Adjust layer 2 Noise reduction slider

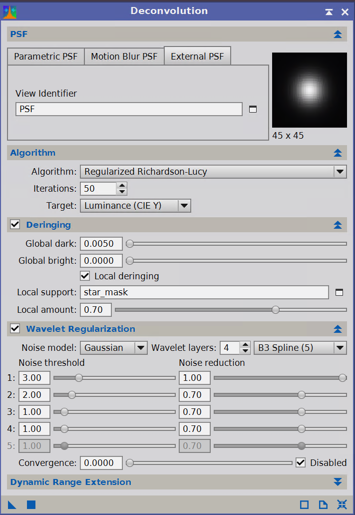(x=280, y=395)
